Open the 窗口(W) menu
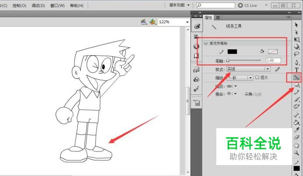 57,6
